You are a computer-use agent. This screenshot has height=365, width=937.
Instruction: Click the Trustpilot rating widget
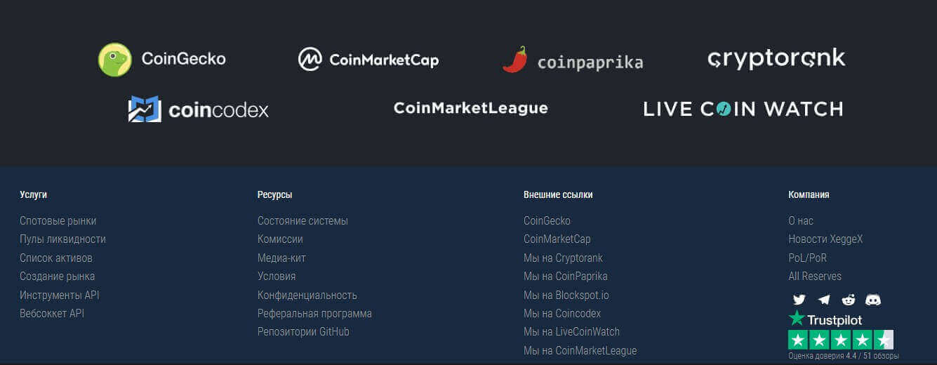[841, 333]
